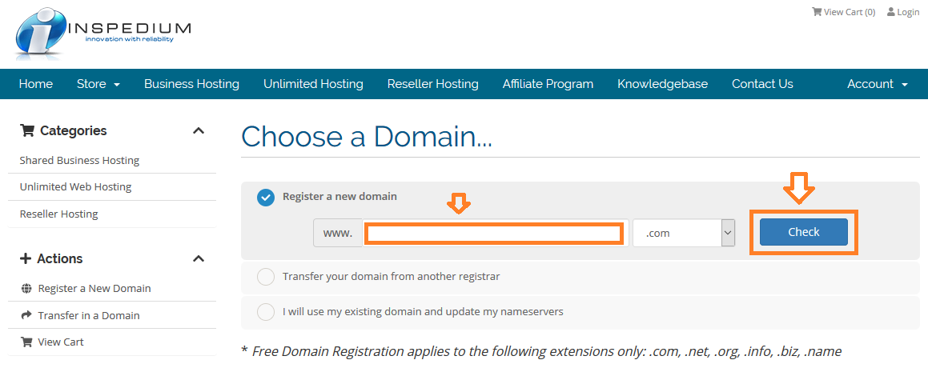Choose I will use my existing domain option
This screenshot has height=376, width=928.
coord(266,311)
